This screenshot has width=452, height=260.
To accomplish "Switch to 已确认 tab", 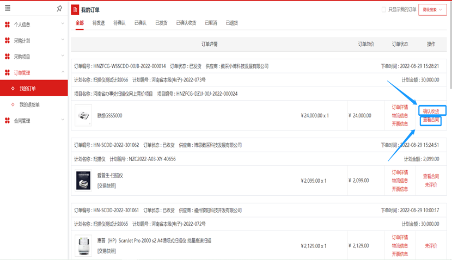I will click(141, 23).
